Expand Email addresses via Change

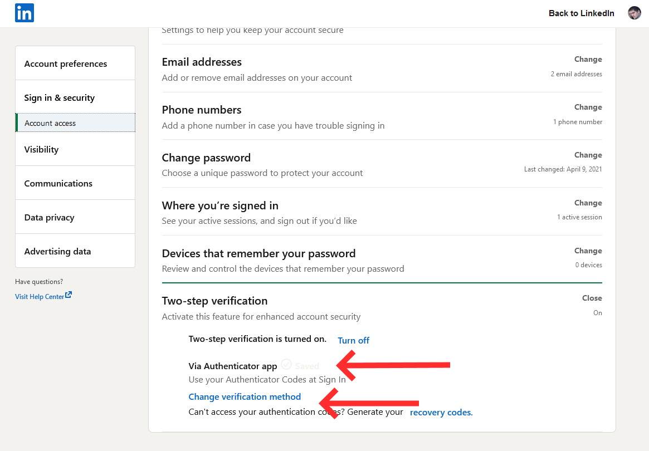point(588,59)
